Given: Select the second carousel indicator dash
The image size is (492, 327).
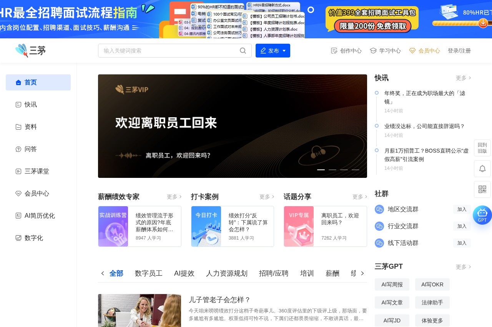Looking at the screenshot, I should [x=332, y=169].
